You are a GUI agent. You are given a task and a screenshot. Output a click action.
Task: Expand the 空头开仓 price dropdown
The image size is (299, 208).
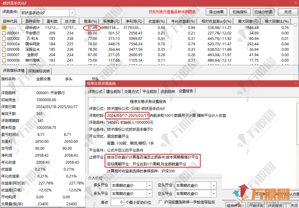coord(214,185)
